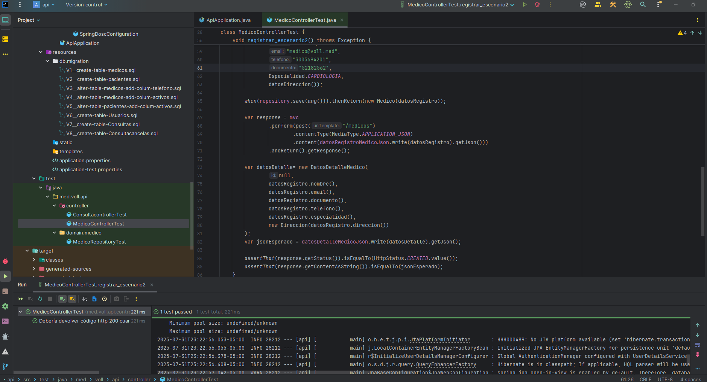This screenshot has width=707, height=382.
Task: Change UTF-8 file encoding in status bar
Action: (x=665, y=379)
